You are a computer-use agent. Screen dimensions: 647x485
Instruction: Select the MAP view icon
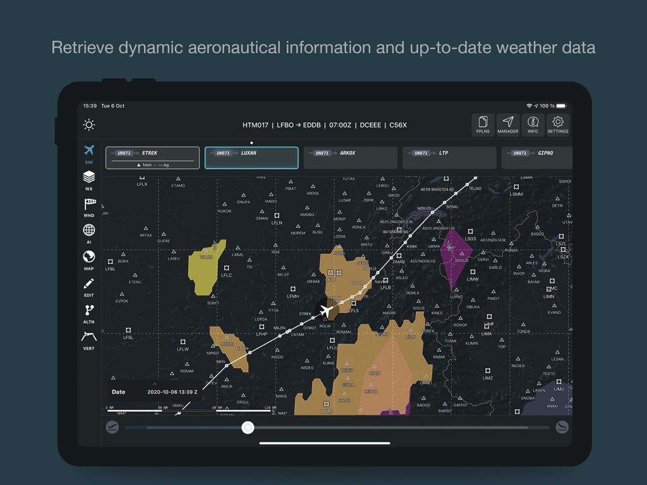pos(88,257)
